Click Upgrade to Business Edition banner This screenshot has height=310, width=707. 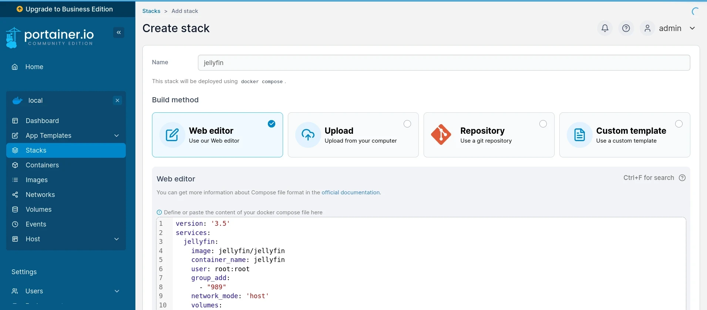[x=65, y=9]
